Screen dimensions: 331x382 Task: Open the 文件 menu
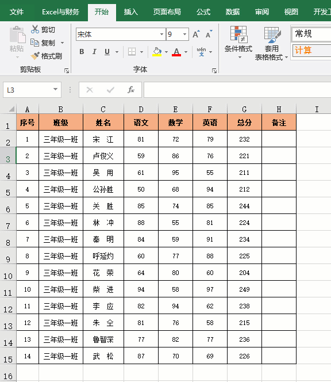pyautogui.click(x=17, y=12)
